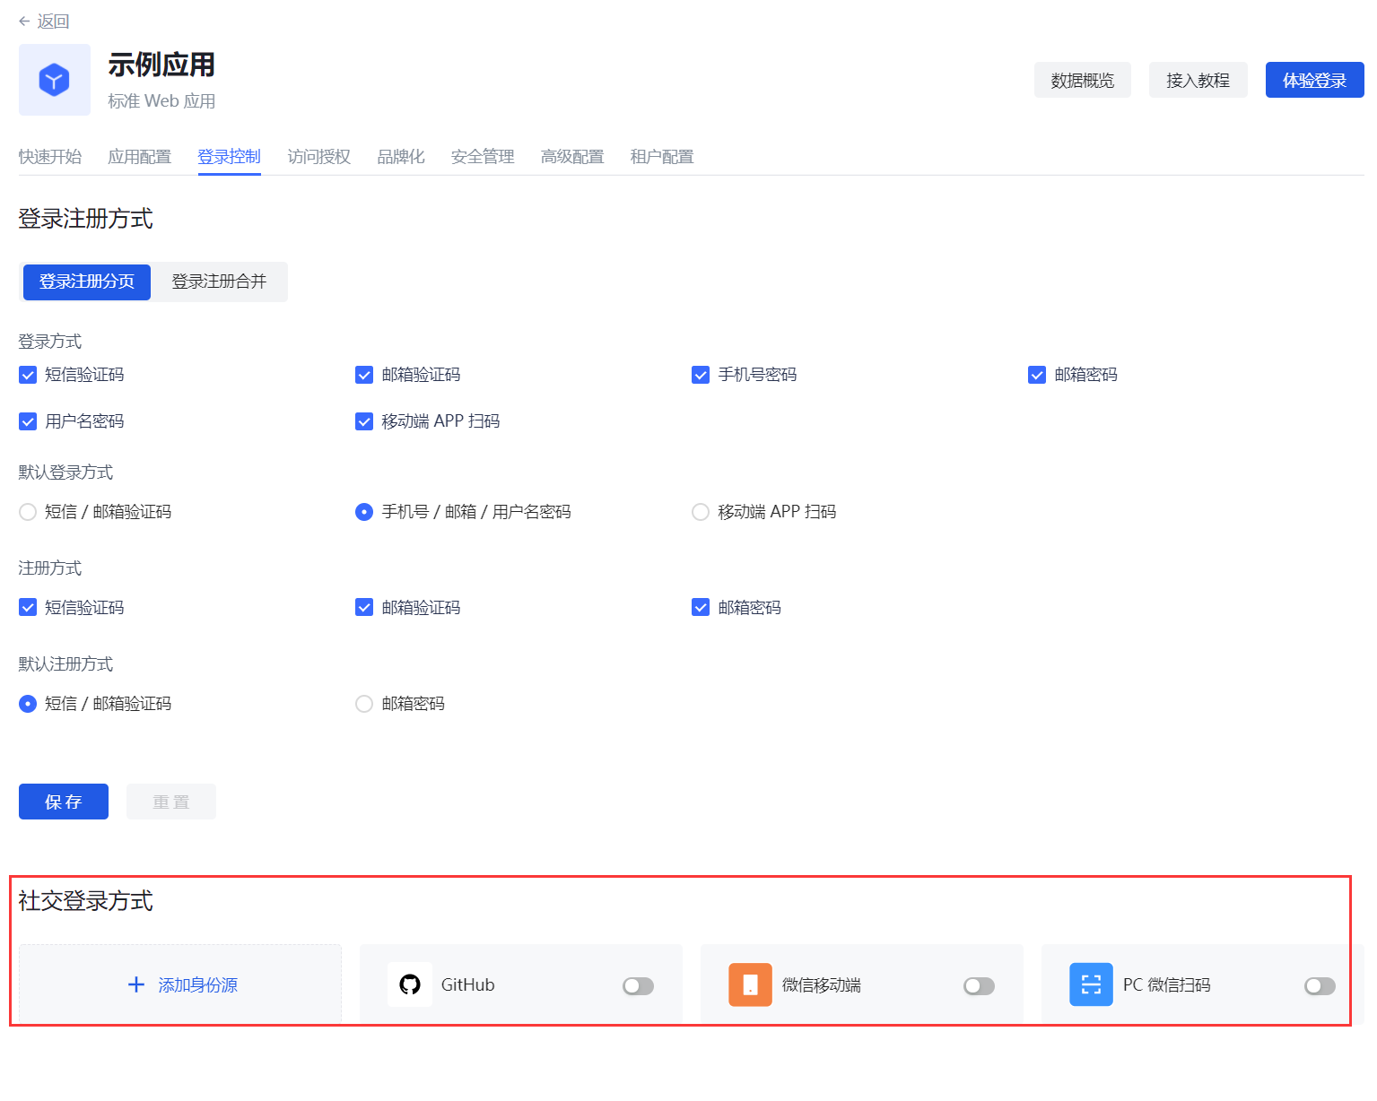Open the 应用配置 tab
This screenshot has height=1101, width=1377.
[139, 157]
